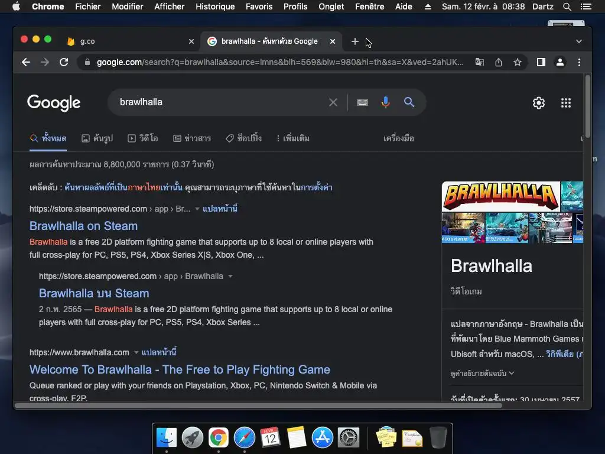The width and height of the screenshot is (605, 454).
Task: Select the ทั้งหมด (All) results tab
Action: click(x=48, y=138)
